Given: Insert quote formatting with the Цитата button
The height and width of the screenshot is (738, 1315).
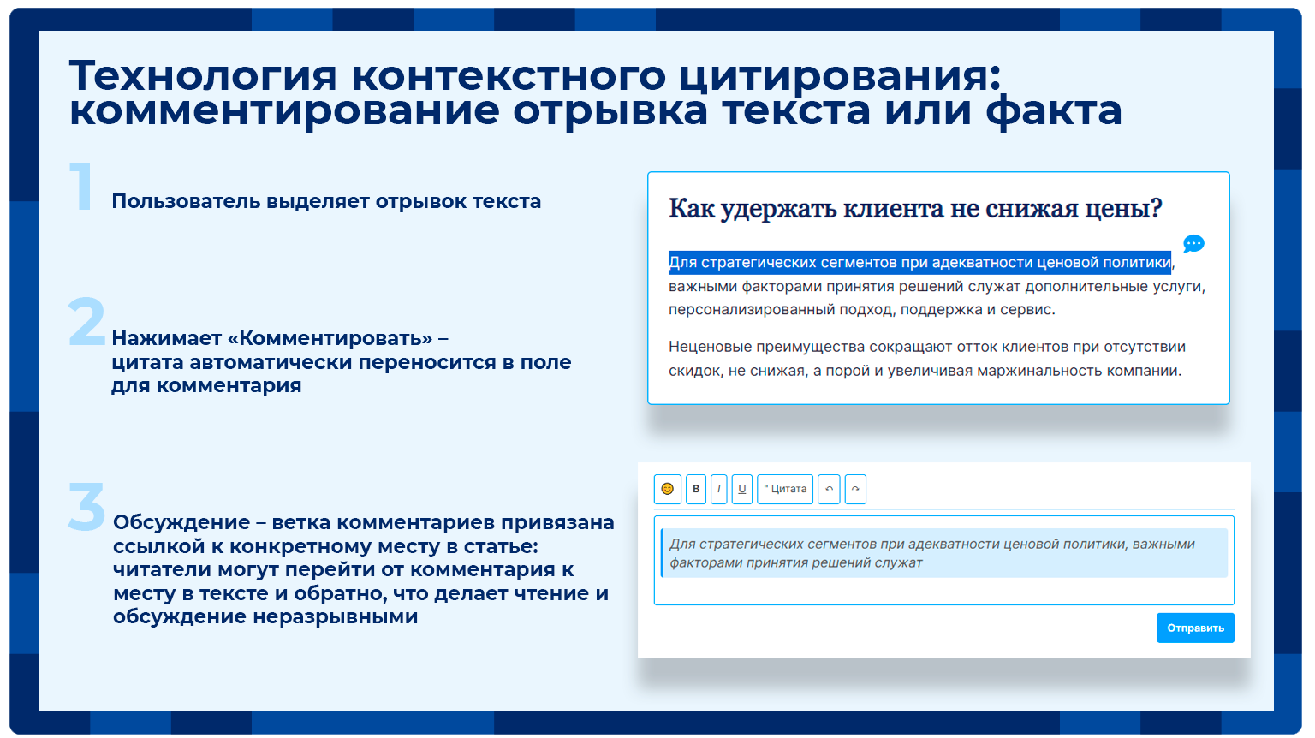Looking at the screenshot, I should (784, 489).
